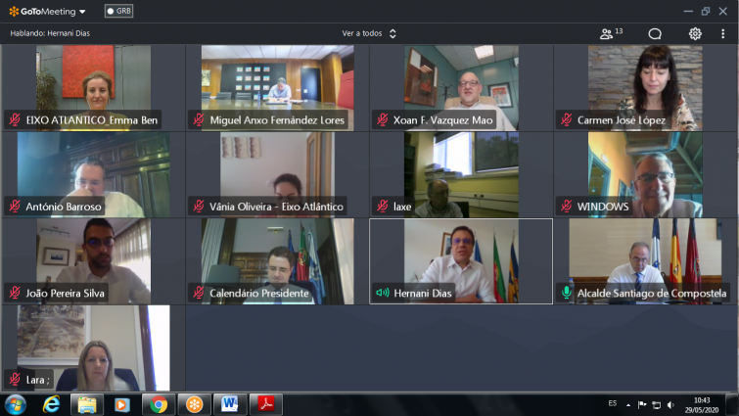The image size is (739, 416).
Task: Open the settings gear icon
Action: [x=695, y=33]
